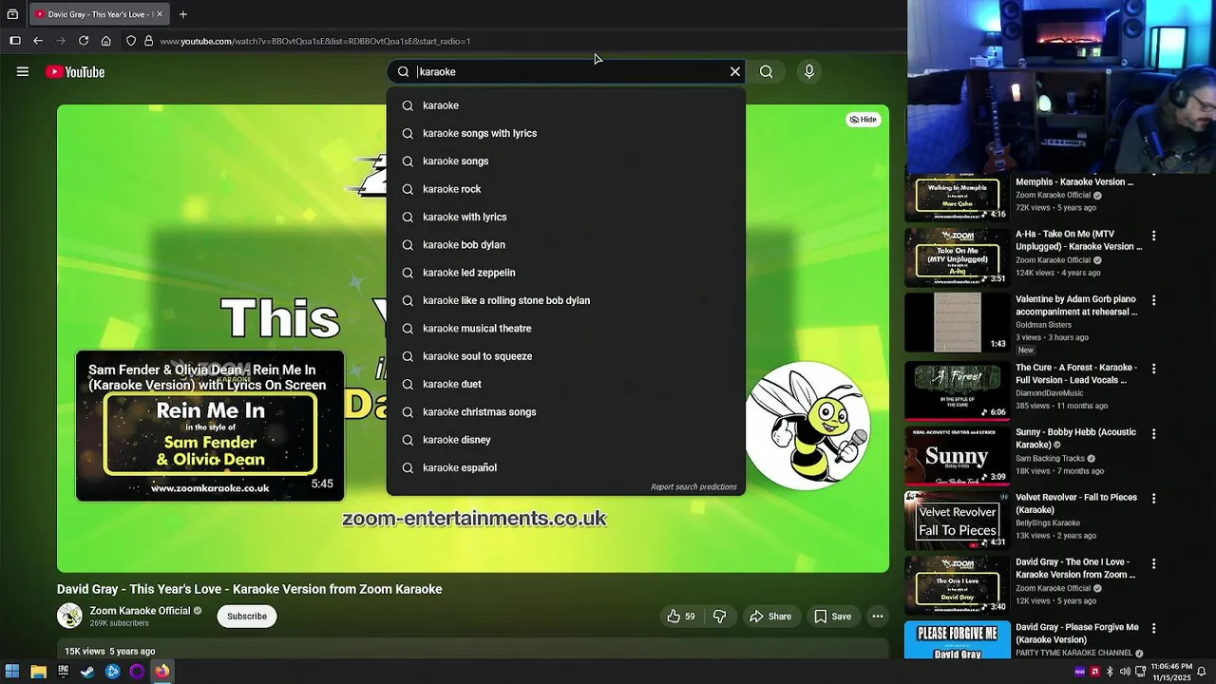Reload the current YouTube page
This screenshot has width=1216, height=684.
tap(84, 41)
